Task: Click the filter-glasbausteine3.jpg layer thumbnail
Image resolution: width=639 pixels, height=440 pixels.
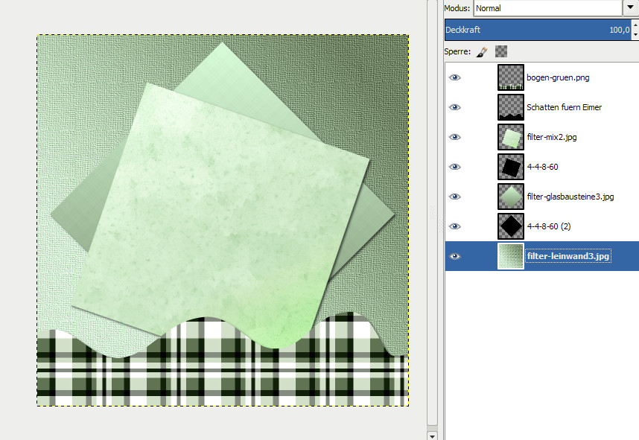Action: click(510, 197)
